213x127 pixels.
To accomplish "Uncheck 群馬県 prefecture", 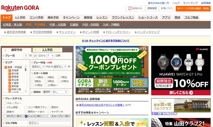I will (10, 77).
